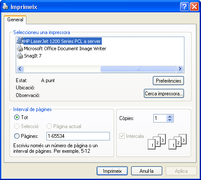The width and height of the screenshot is (201, 180).
Task: Click the printer list right scroll arrow
Action: click(180, 69)
